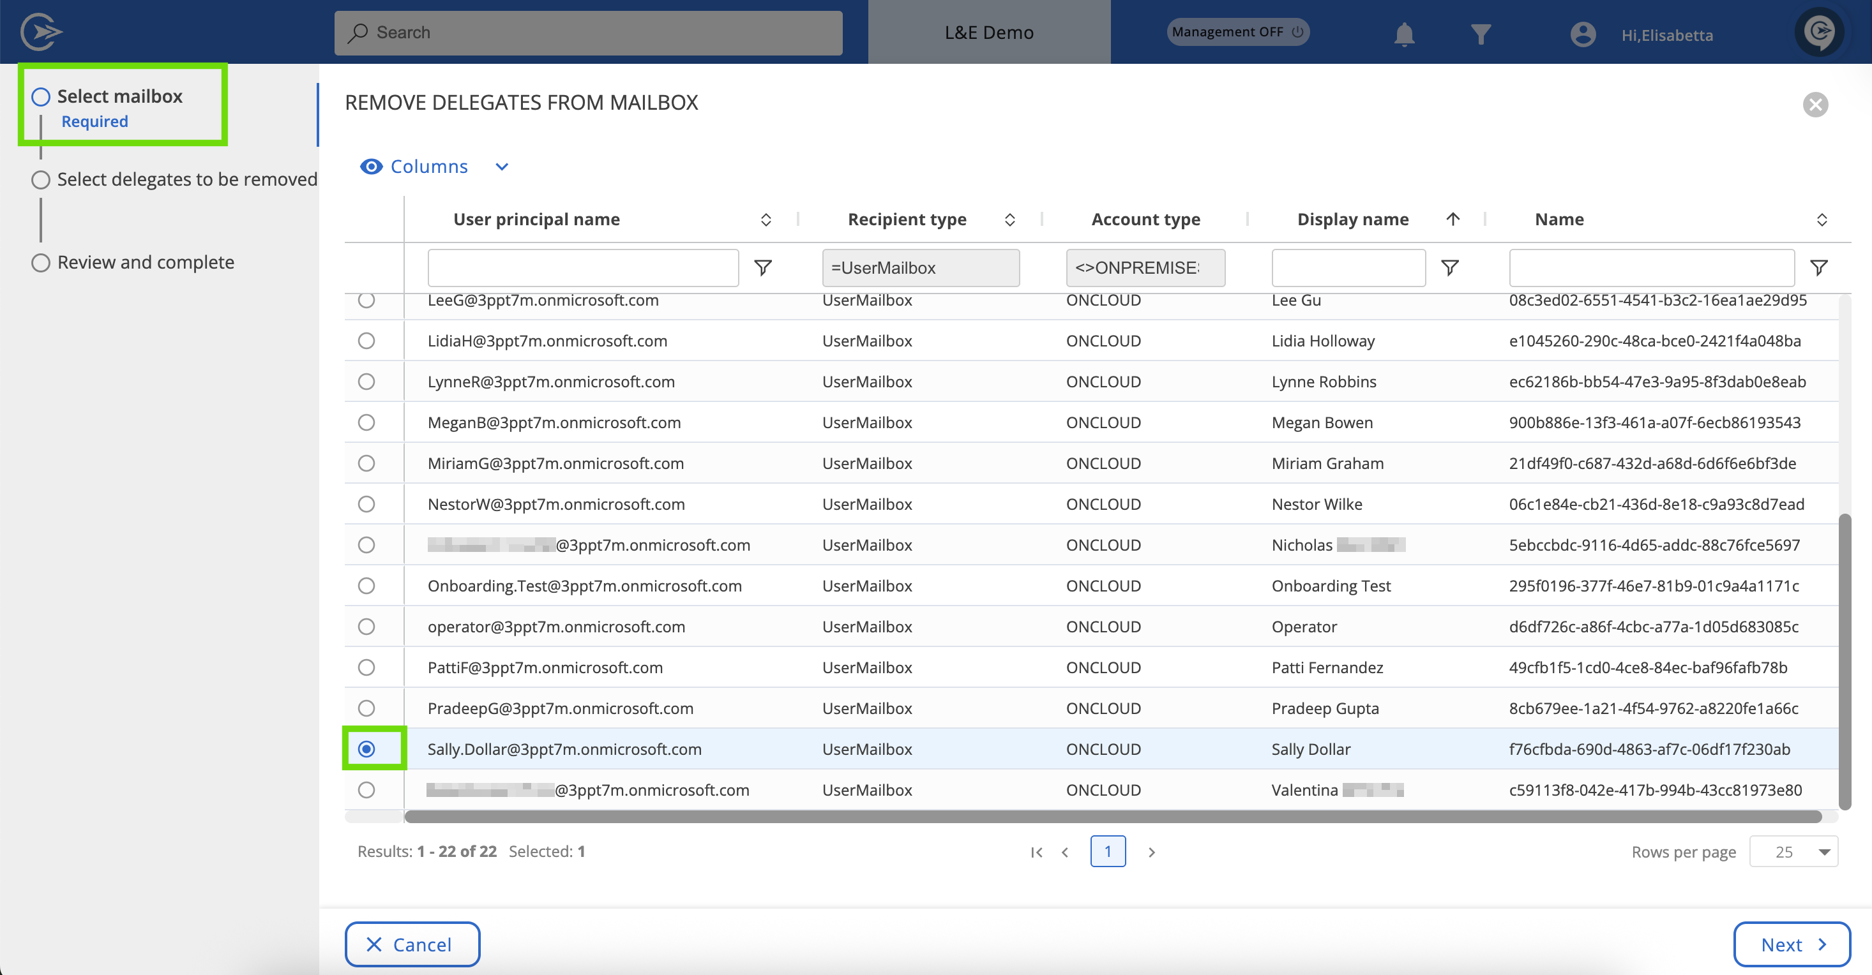Expand the Columns dropdown chevron
This screenshot has height=975, width=1872.
[501, 167]
